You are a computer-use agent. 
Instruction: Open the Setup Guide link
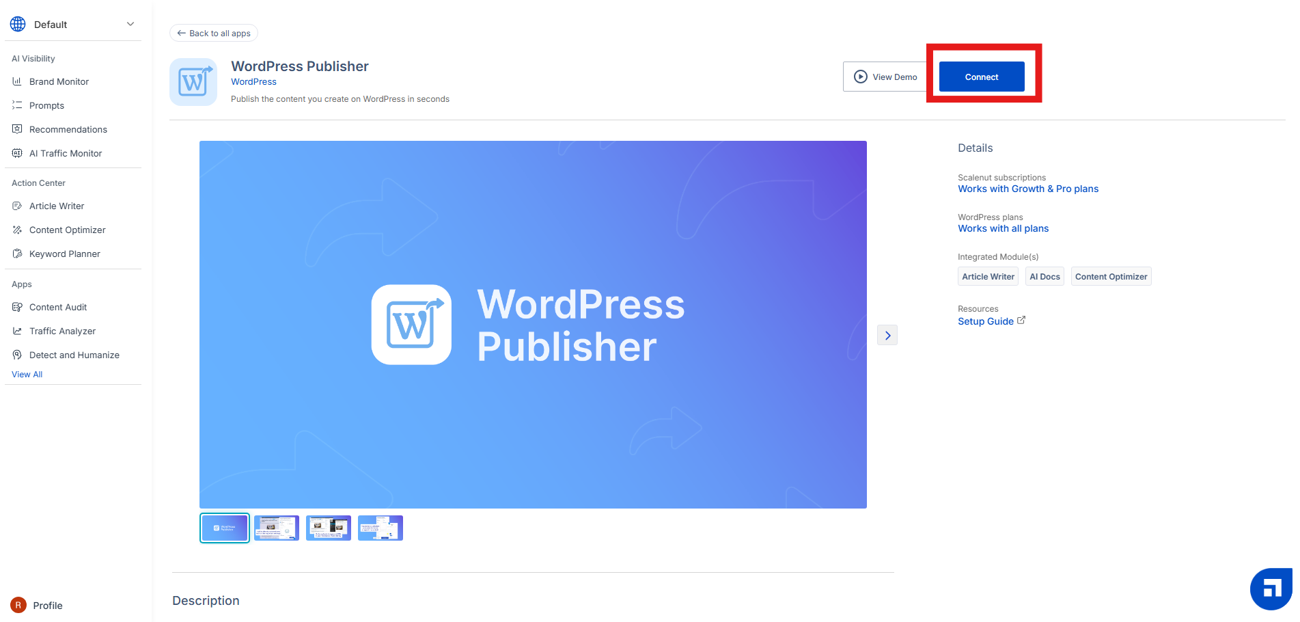click(986, 321)
